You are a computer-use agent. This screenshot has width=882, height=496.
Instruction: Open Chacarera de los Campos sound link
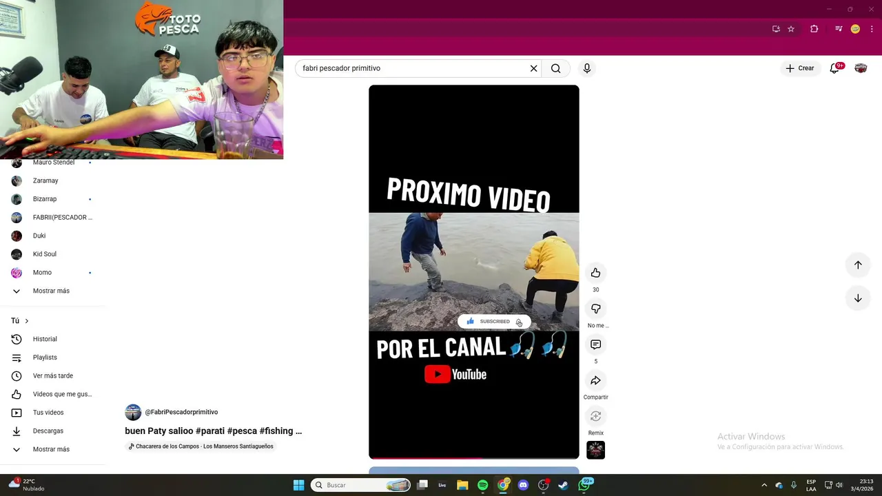(x=201, y=446)
